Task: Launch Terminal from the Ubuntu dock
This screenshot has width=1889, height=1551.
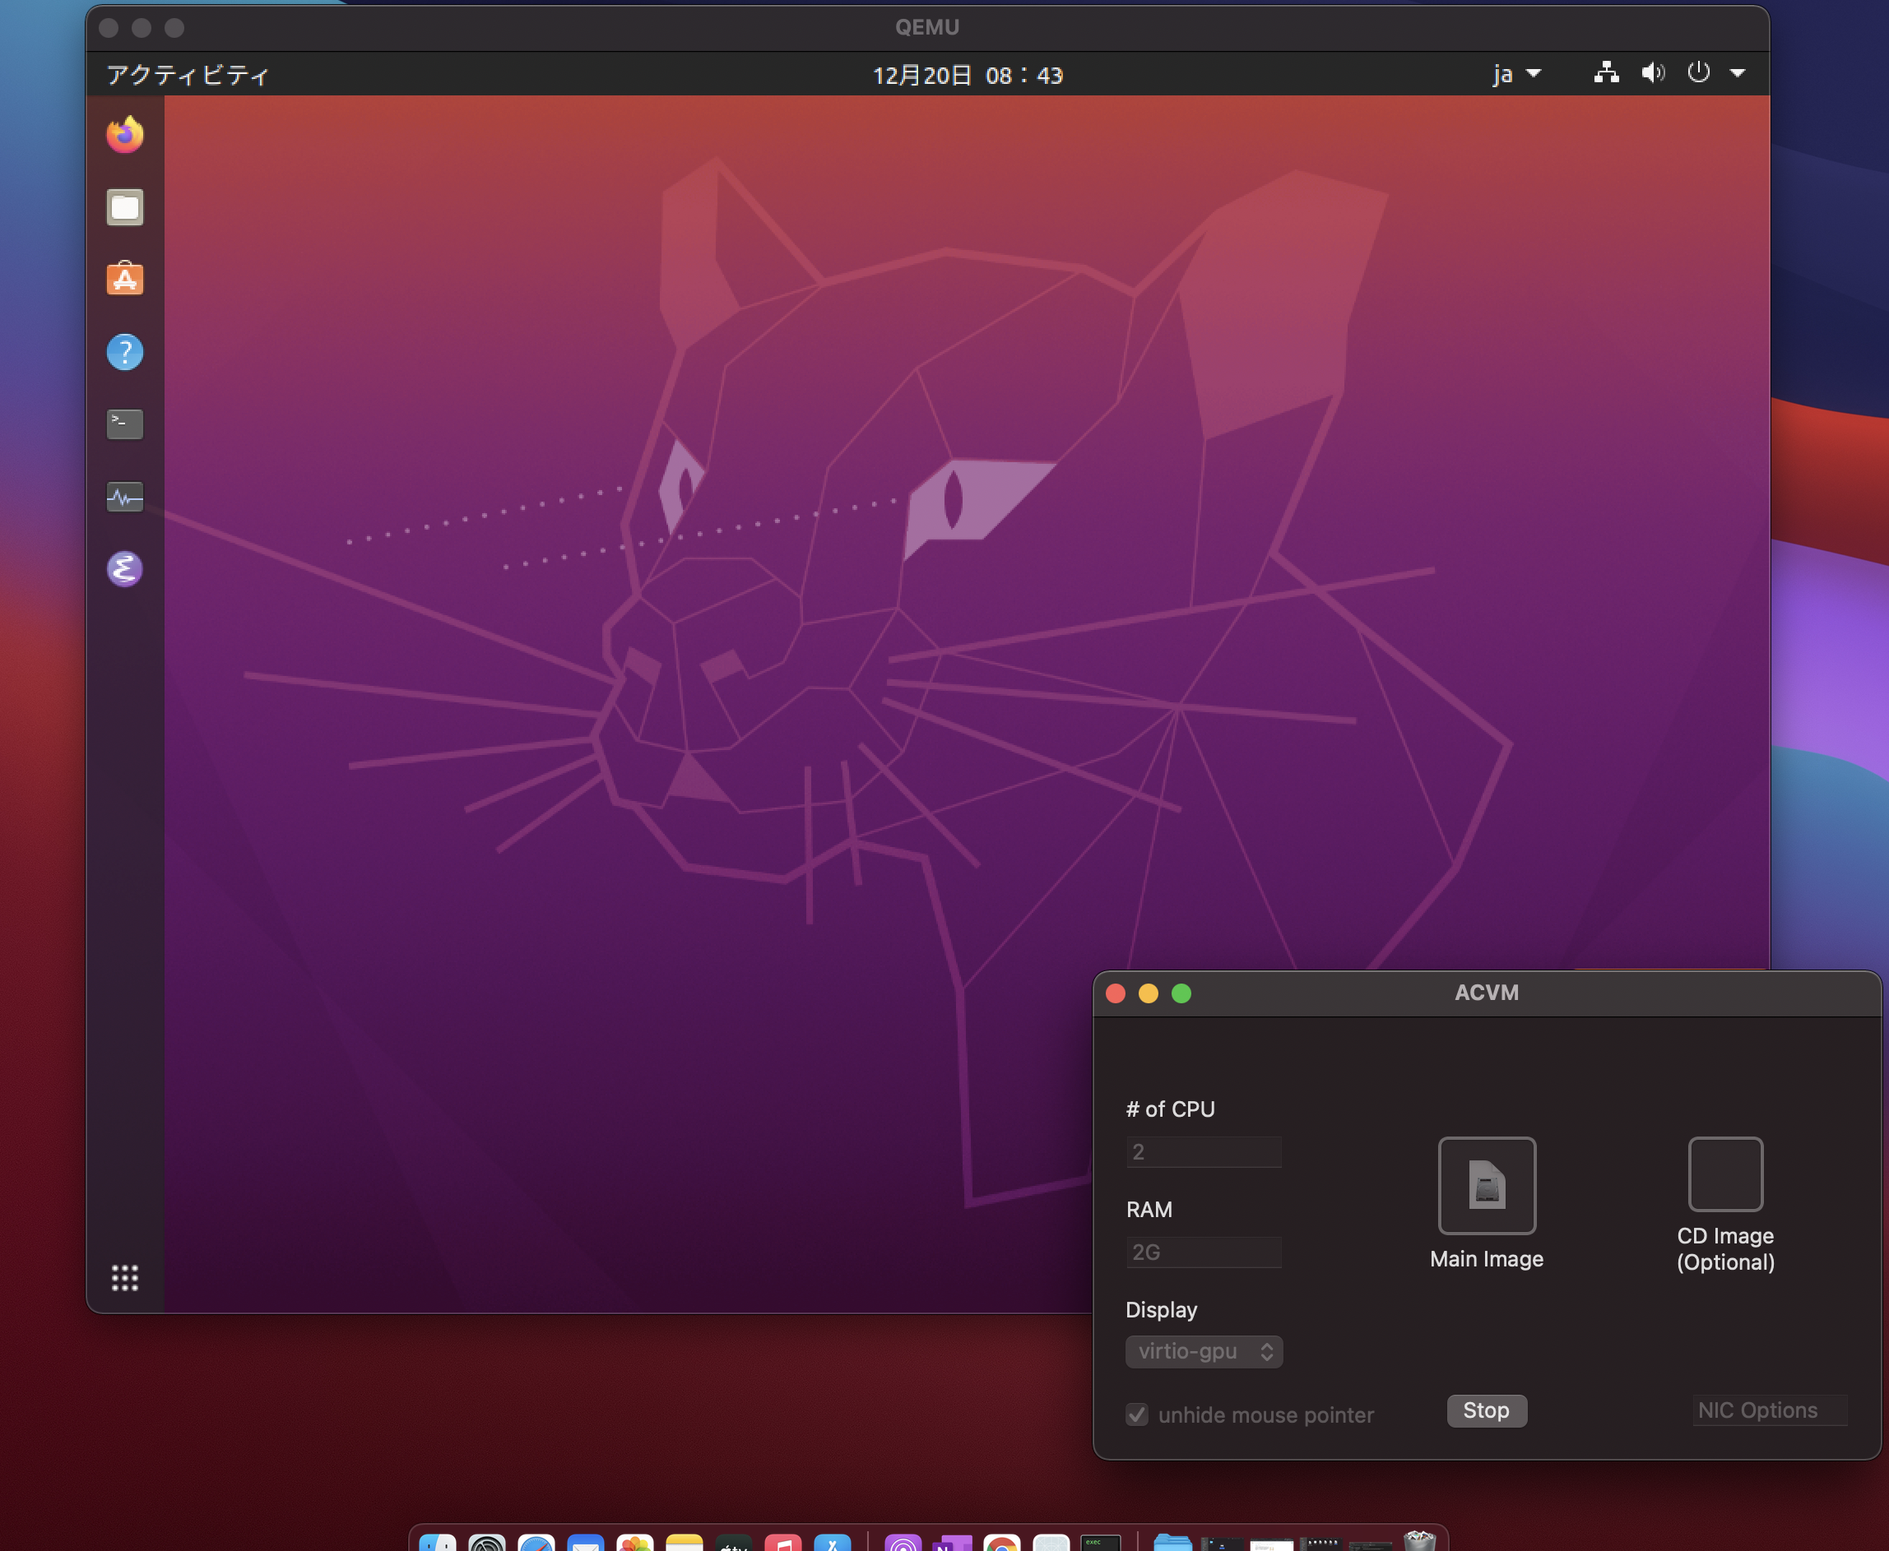Action: pos(125,424)
